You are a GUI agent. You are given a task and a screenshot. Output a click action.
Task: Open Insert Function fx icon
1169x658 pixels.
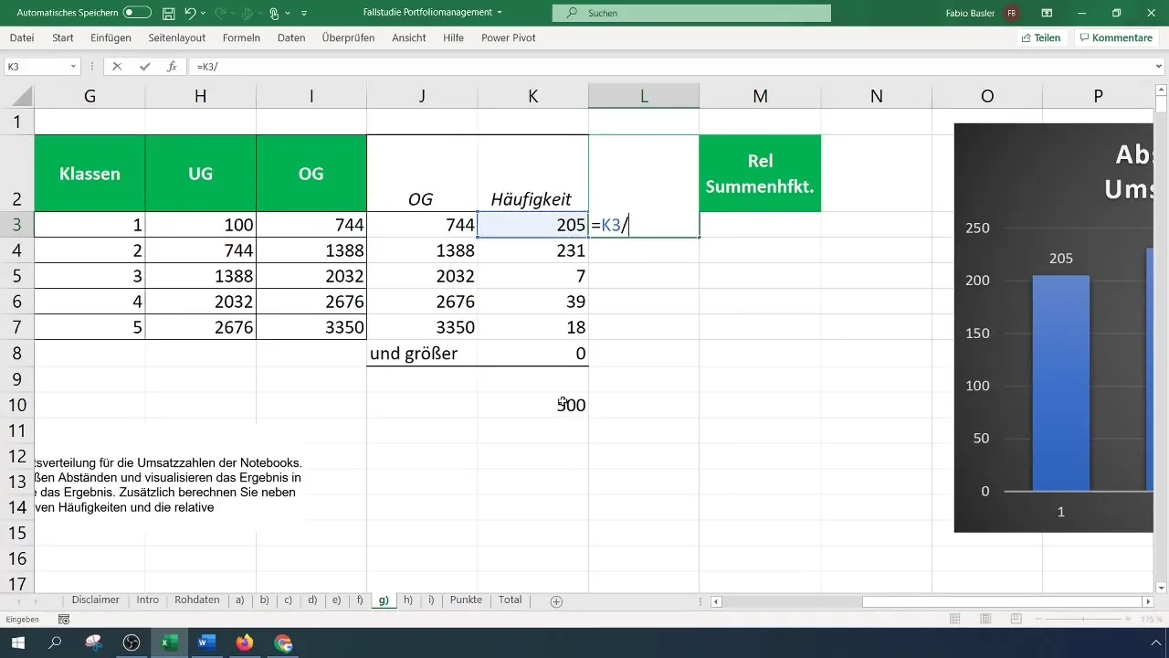[x=172, y=67]
